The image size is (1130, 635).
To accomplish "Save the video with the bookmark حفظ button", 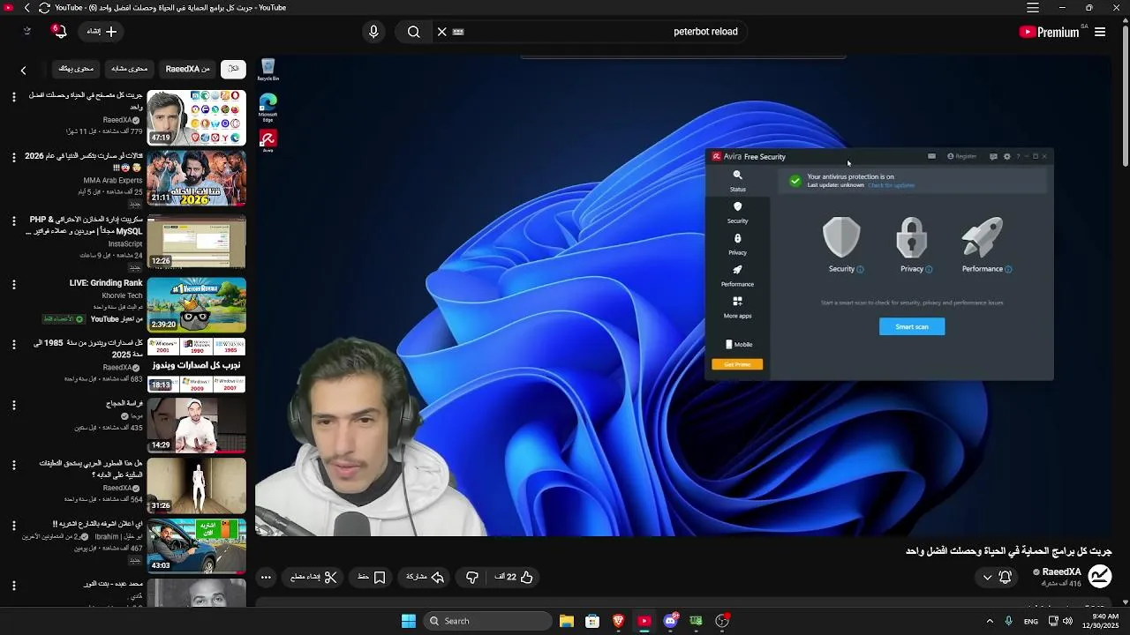I will point(372,577).
